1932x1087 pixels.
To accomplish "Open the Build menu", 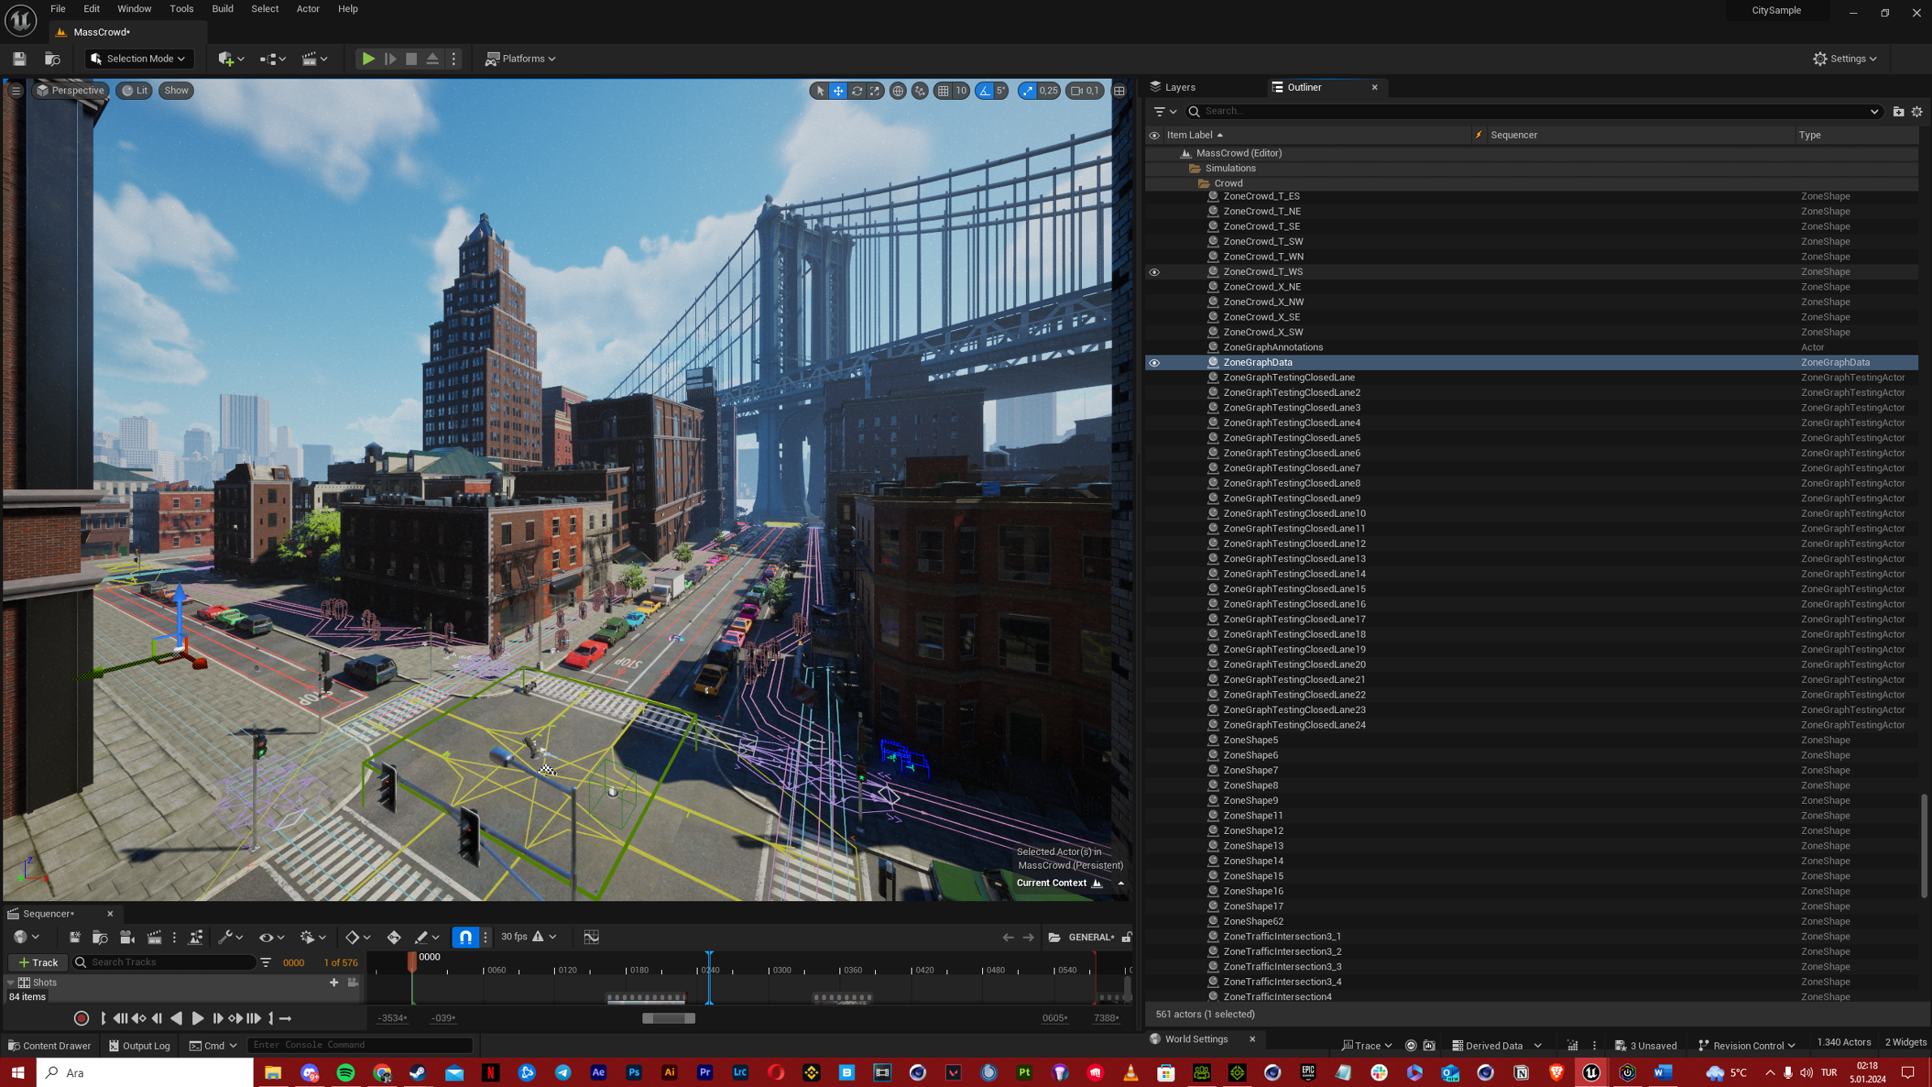I will pos(221,9).
